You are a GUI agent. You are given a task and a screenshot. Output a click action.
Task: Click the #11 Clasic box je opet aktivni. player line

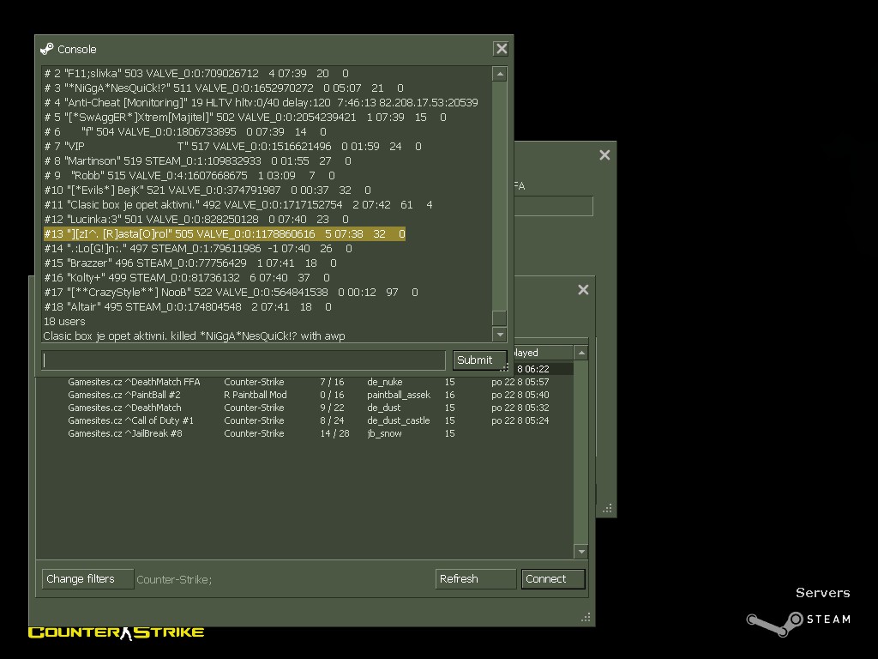238,204
